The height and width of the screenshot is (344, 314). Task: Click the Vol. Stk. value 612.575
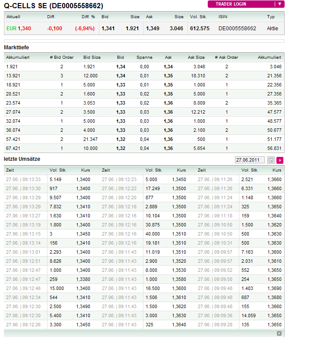pyautogui.click(x=200, y=29)
